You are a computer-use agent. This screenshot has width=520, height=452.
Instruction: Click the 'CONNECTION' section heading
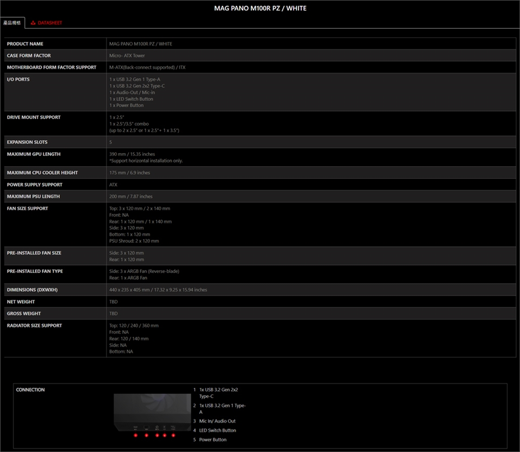point(30,390)
